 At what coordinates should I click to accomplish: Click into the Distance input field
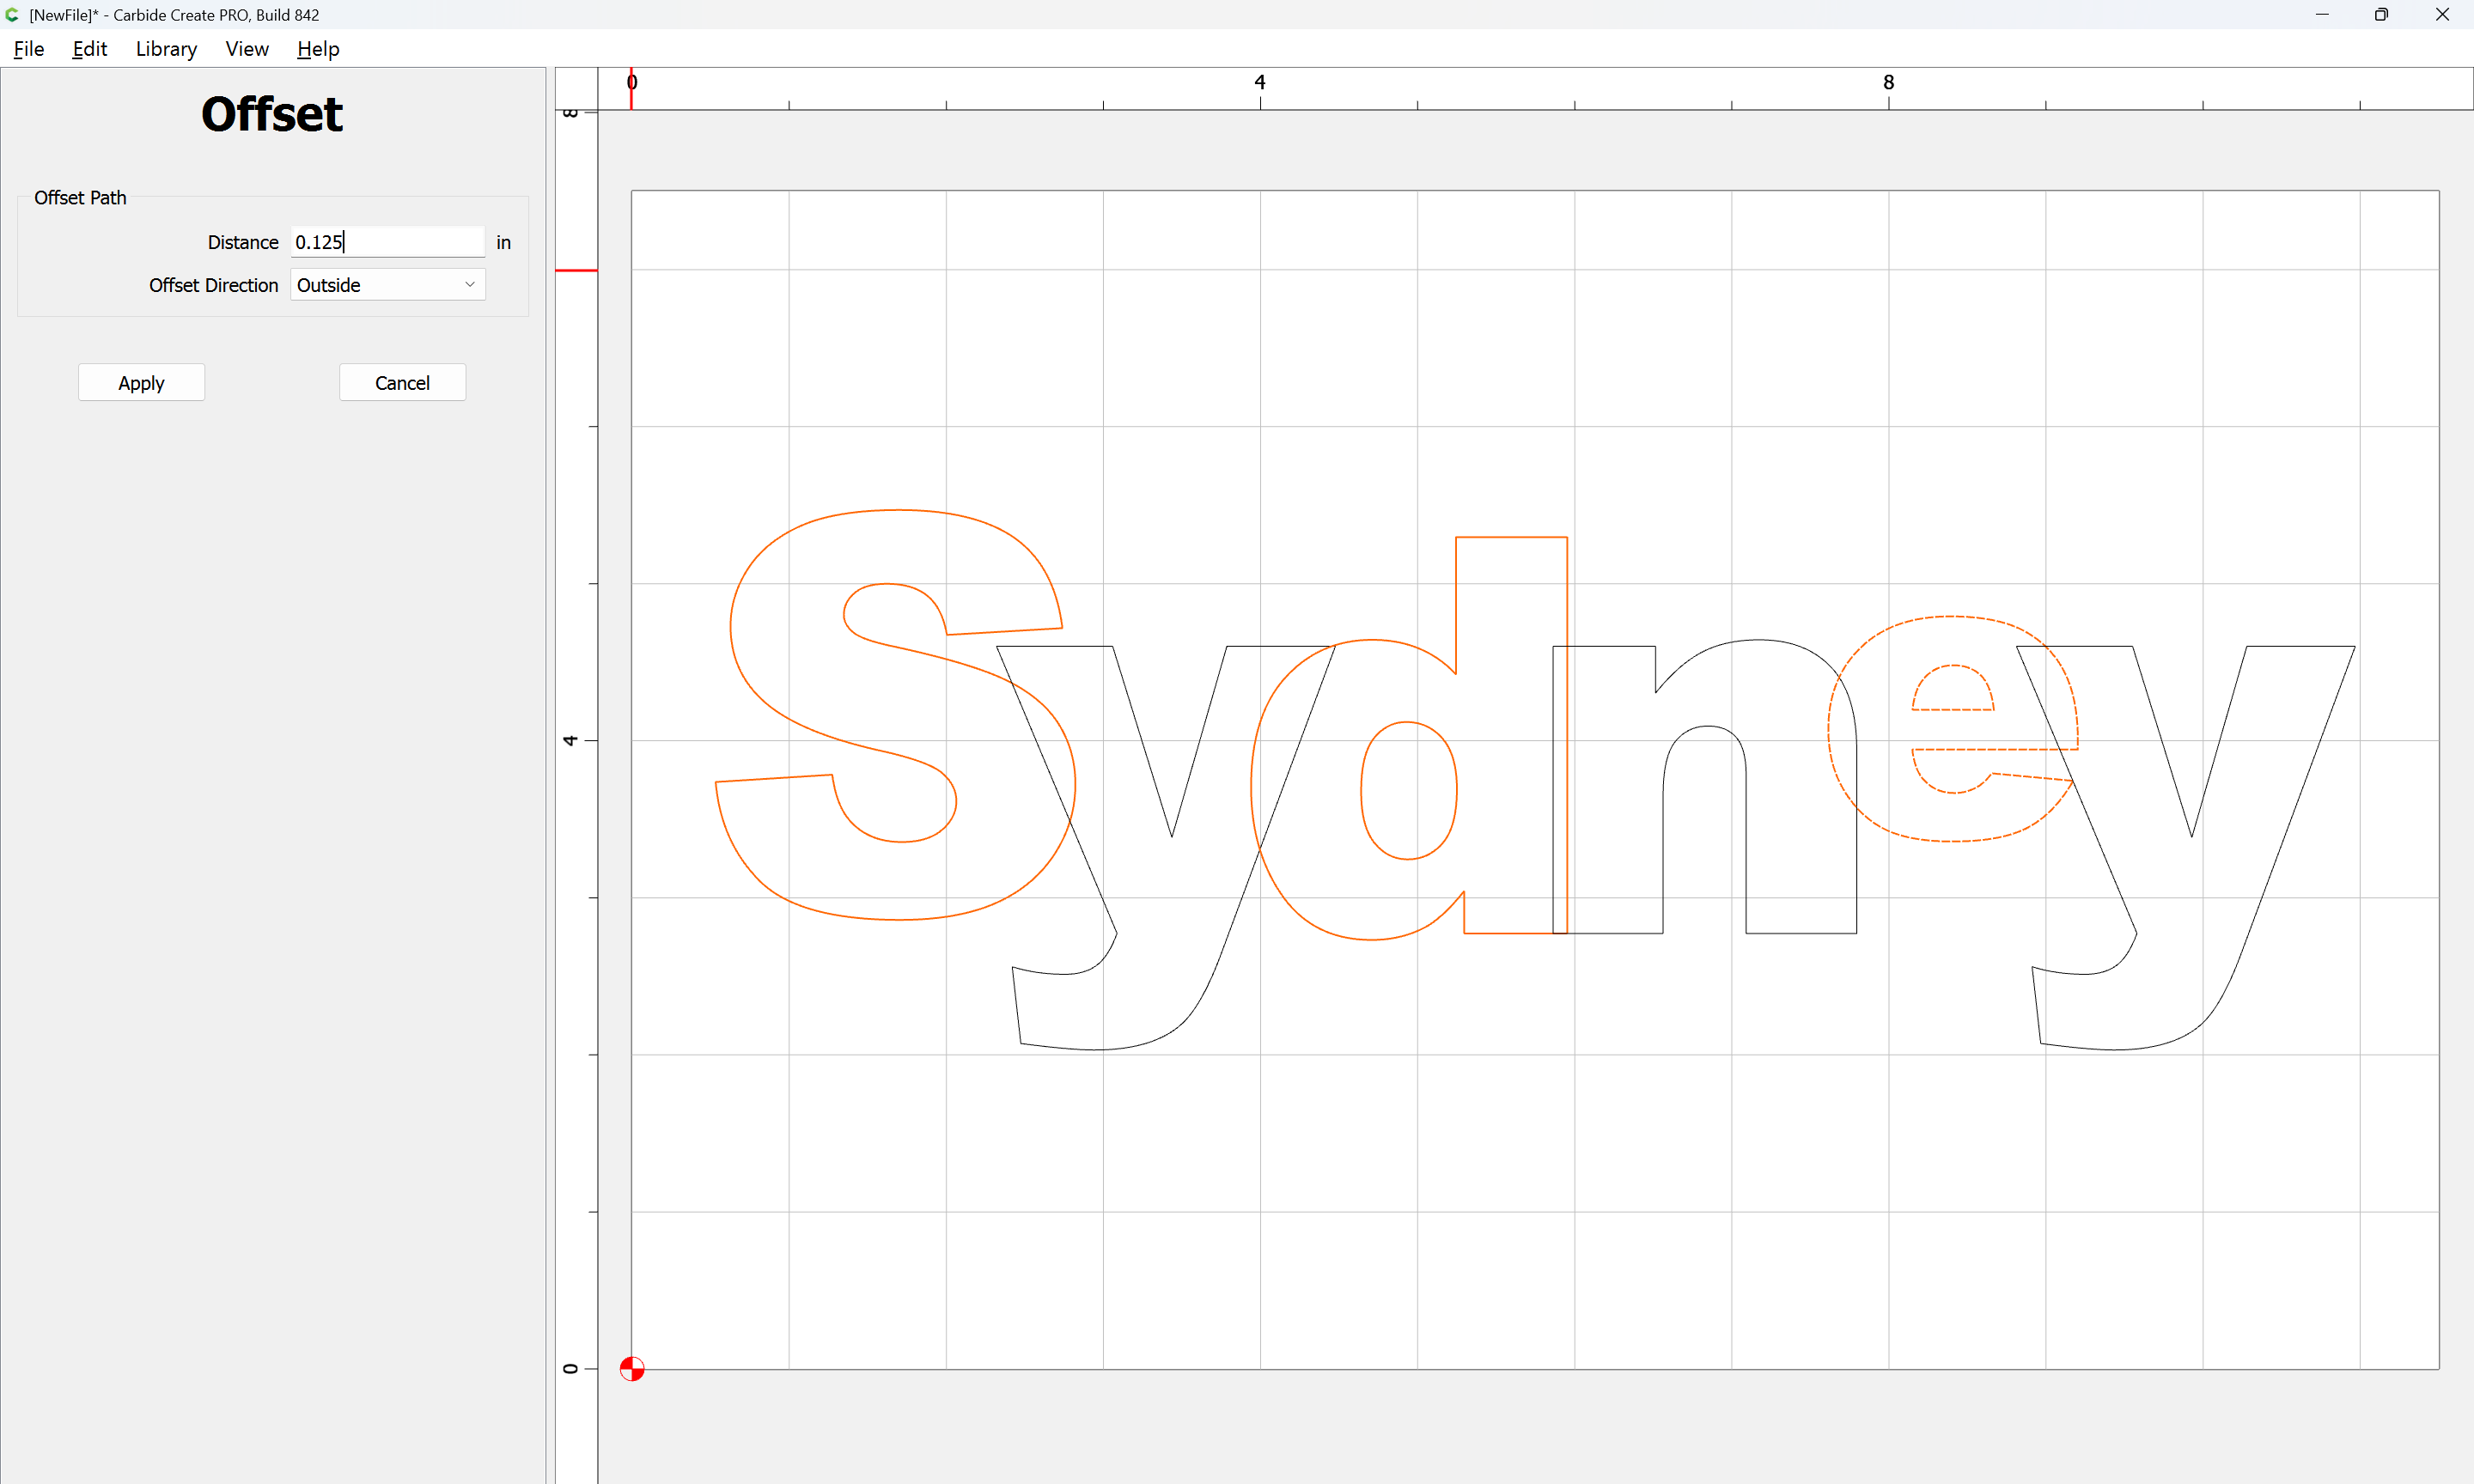click(387, 242)
